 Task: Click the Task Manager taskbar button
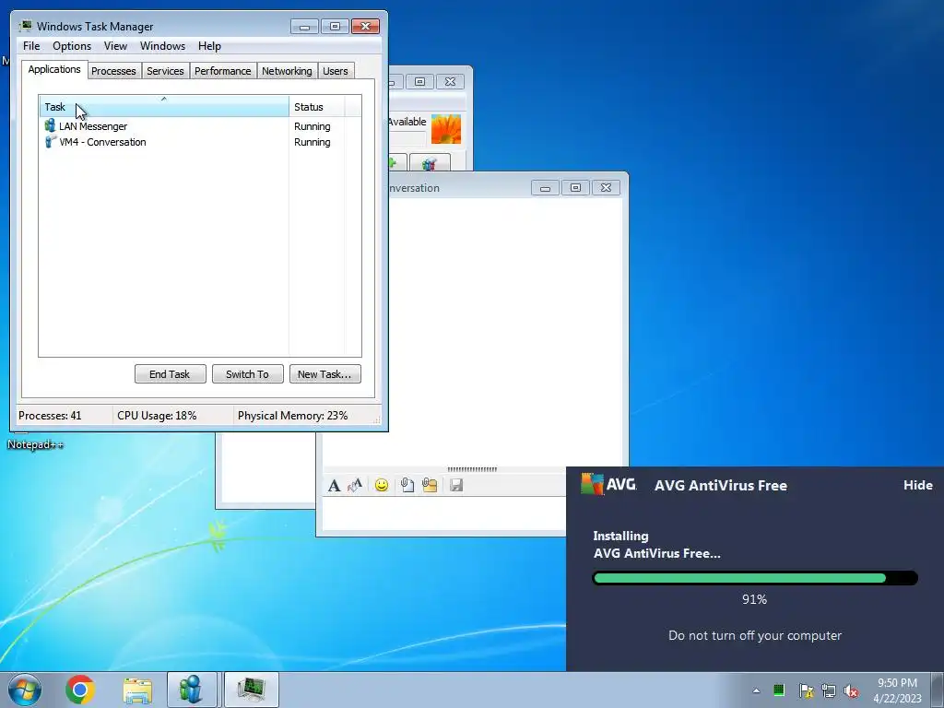coord(251,690)
